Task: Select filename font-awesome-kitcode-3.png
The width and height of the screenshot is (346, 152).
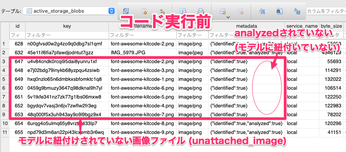Action: (x=142, y=70)
